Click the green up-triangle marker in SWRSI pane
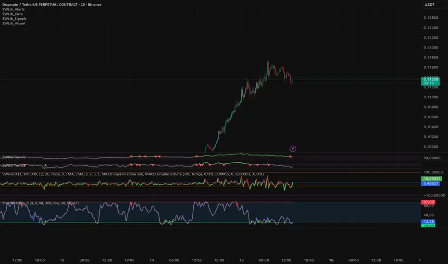 (x=46, y=165)
